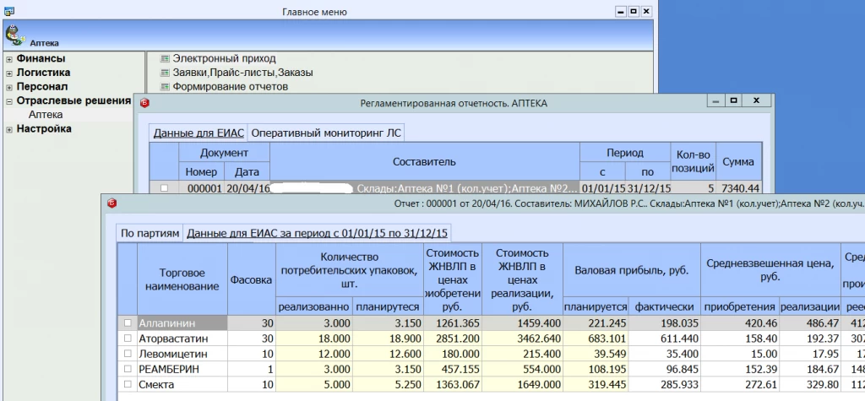
Task: Click the фактически header under Валовая прибыль
Action: tap(664, 306)
